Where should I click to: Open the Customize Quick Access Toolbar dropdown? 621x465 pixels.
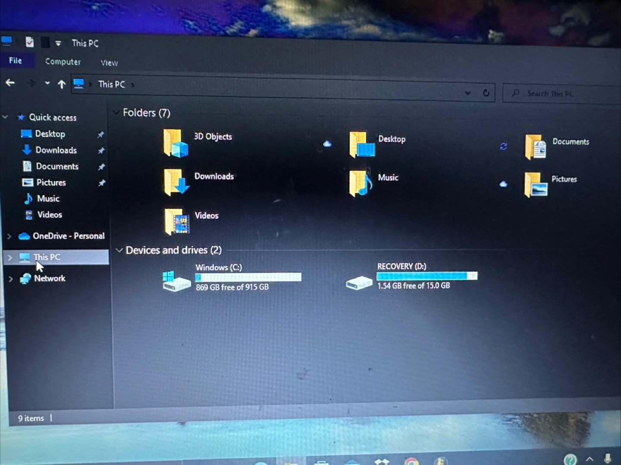[x=58, y=43]
